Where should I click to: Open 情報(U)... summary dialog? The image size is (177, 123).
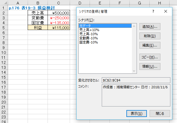[x=150, y=66]
